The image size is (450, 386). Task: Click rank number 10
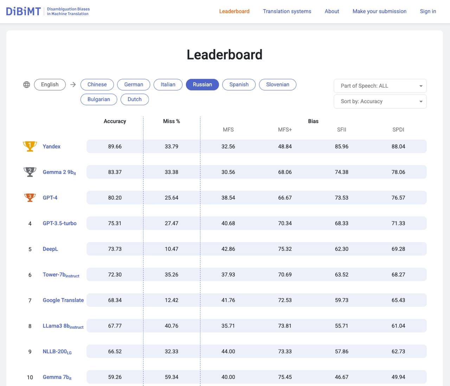click(30, 378)
